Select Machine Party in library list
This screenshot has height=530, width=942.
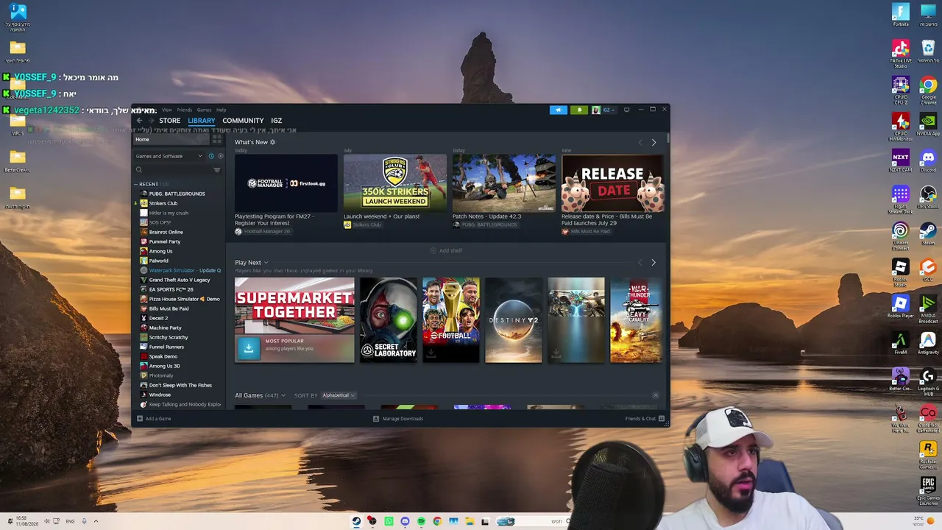[165, 328]
